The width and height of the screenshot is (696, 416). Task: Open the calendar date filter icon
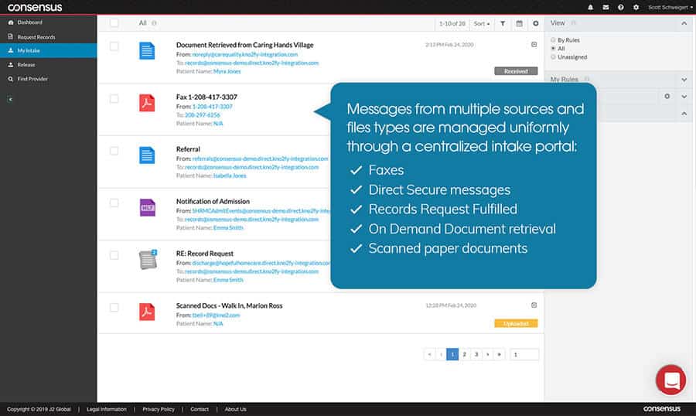coord(519,24)
